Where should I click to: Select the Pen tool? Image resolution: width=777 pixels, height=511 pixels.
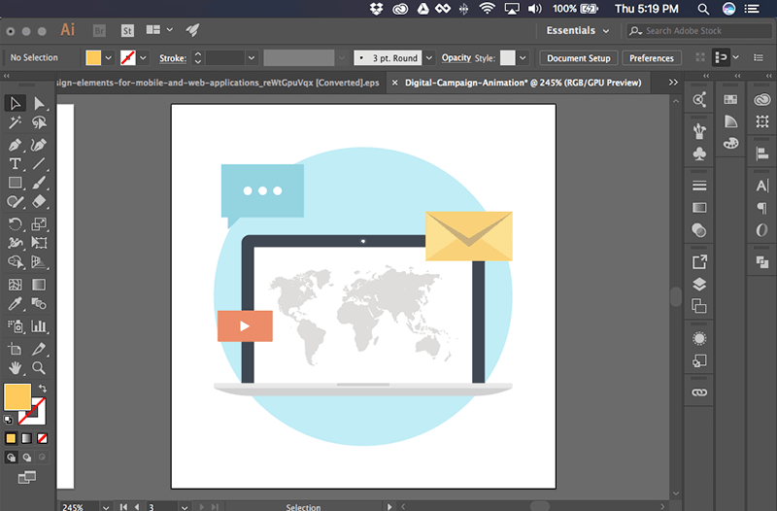[x=15, y=145]
